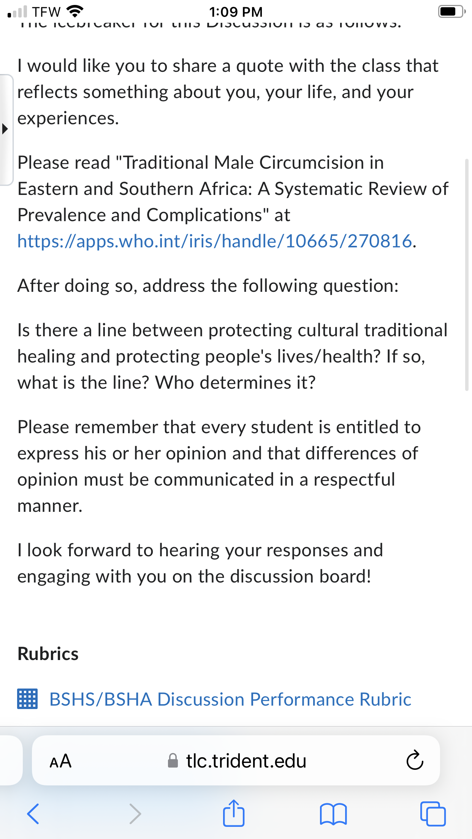
Task: Click the rubric grid icon
Action: click(27, 699)
